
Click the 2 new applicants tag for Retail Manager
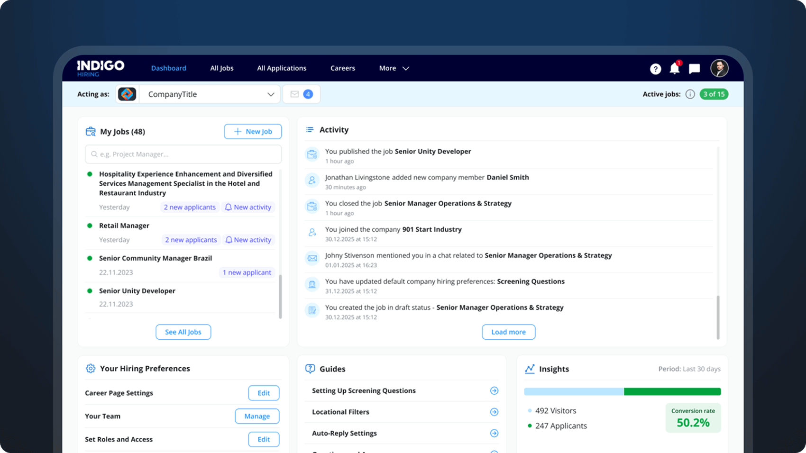click(191, 240)
